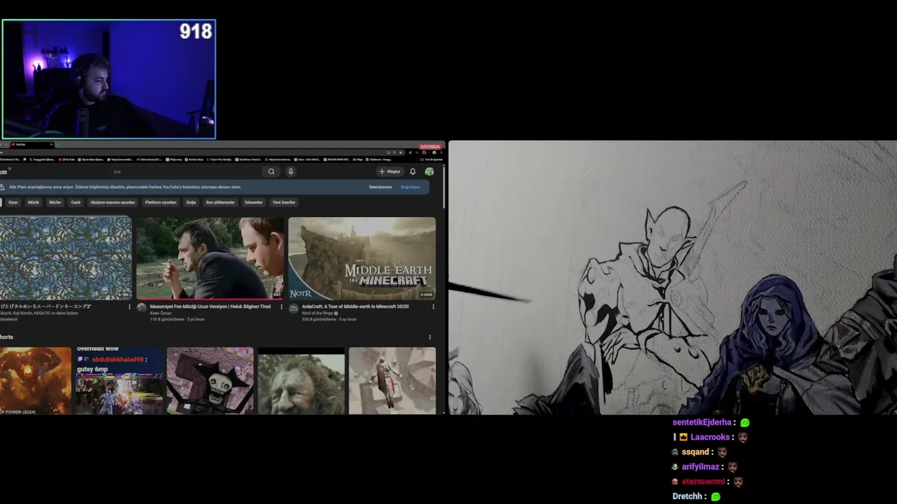Open options menu for Masumiyet video
Image resolution: width=897 pixels, height=504 pixels.
click(x=281, y=307)
